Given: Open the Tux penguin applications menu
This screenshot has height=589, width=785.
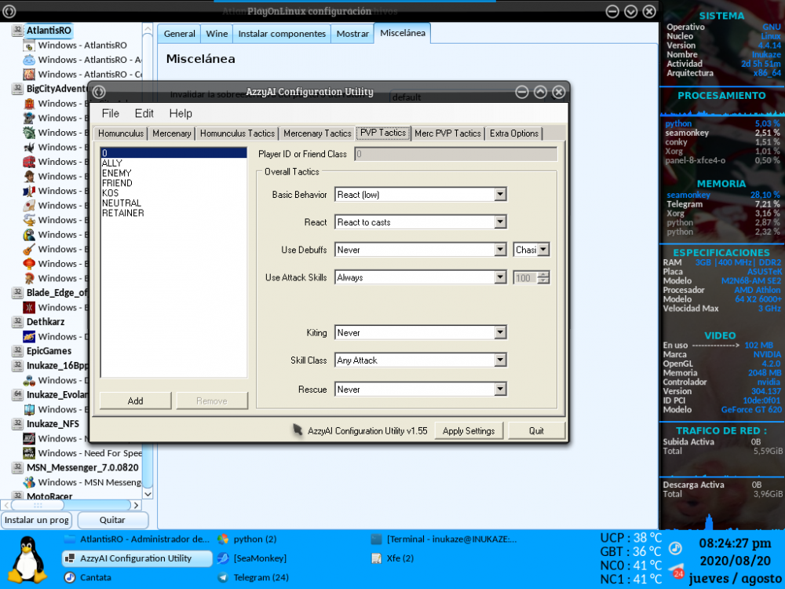Looking at the screenshot, I should click(x=29, y=559).
